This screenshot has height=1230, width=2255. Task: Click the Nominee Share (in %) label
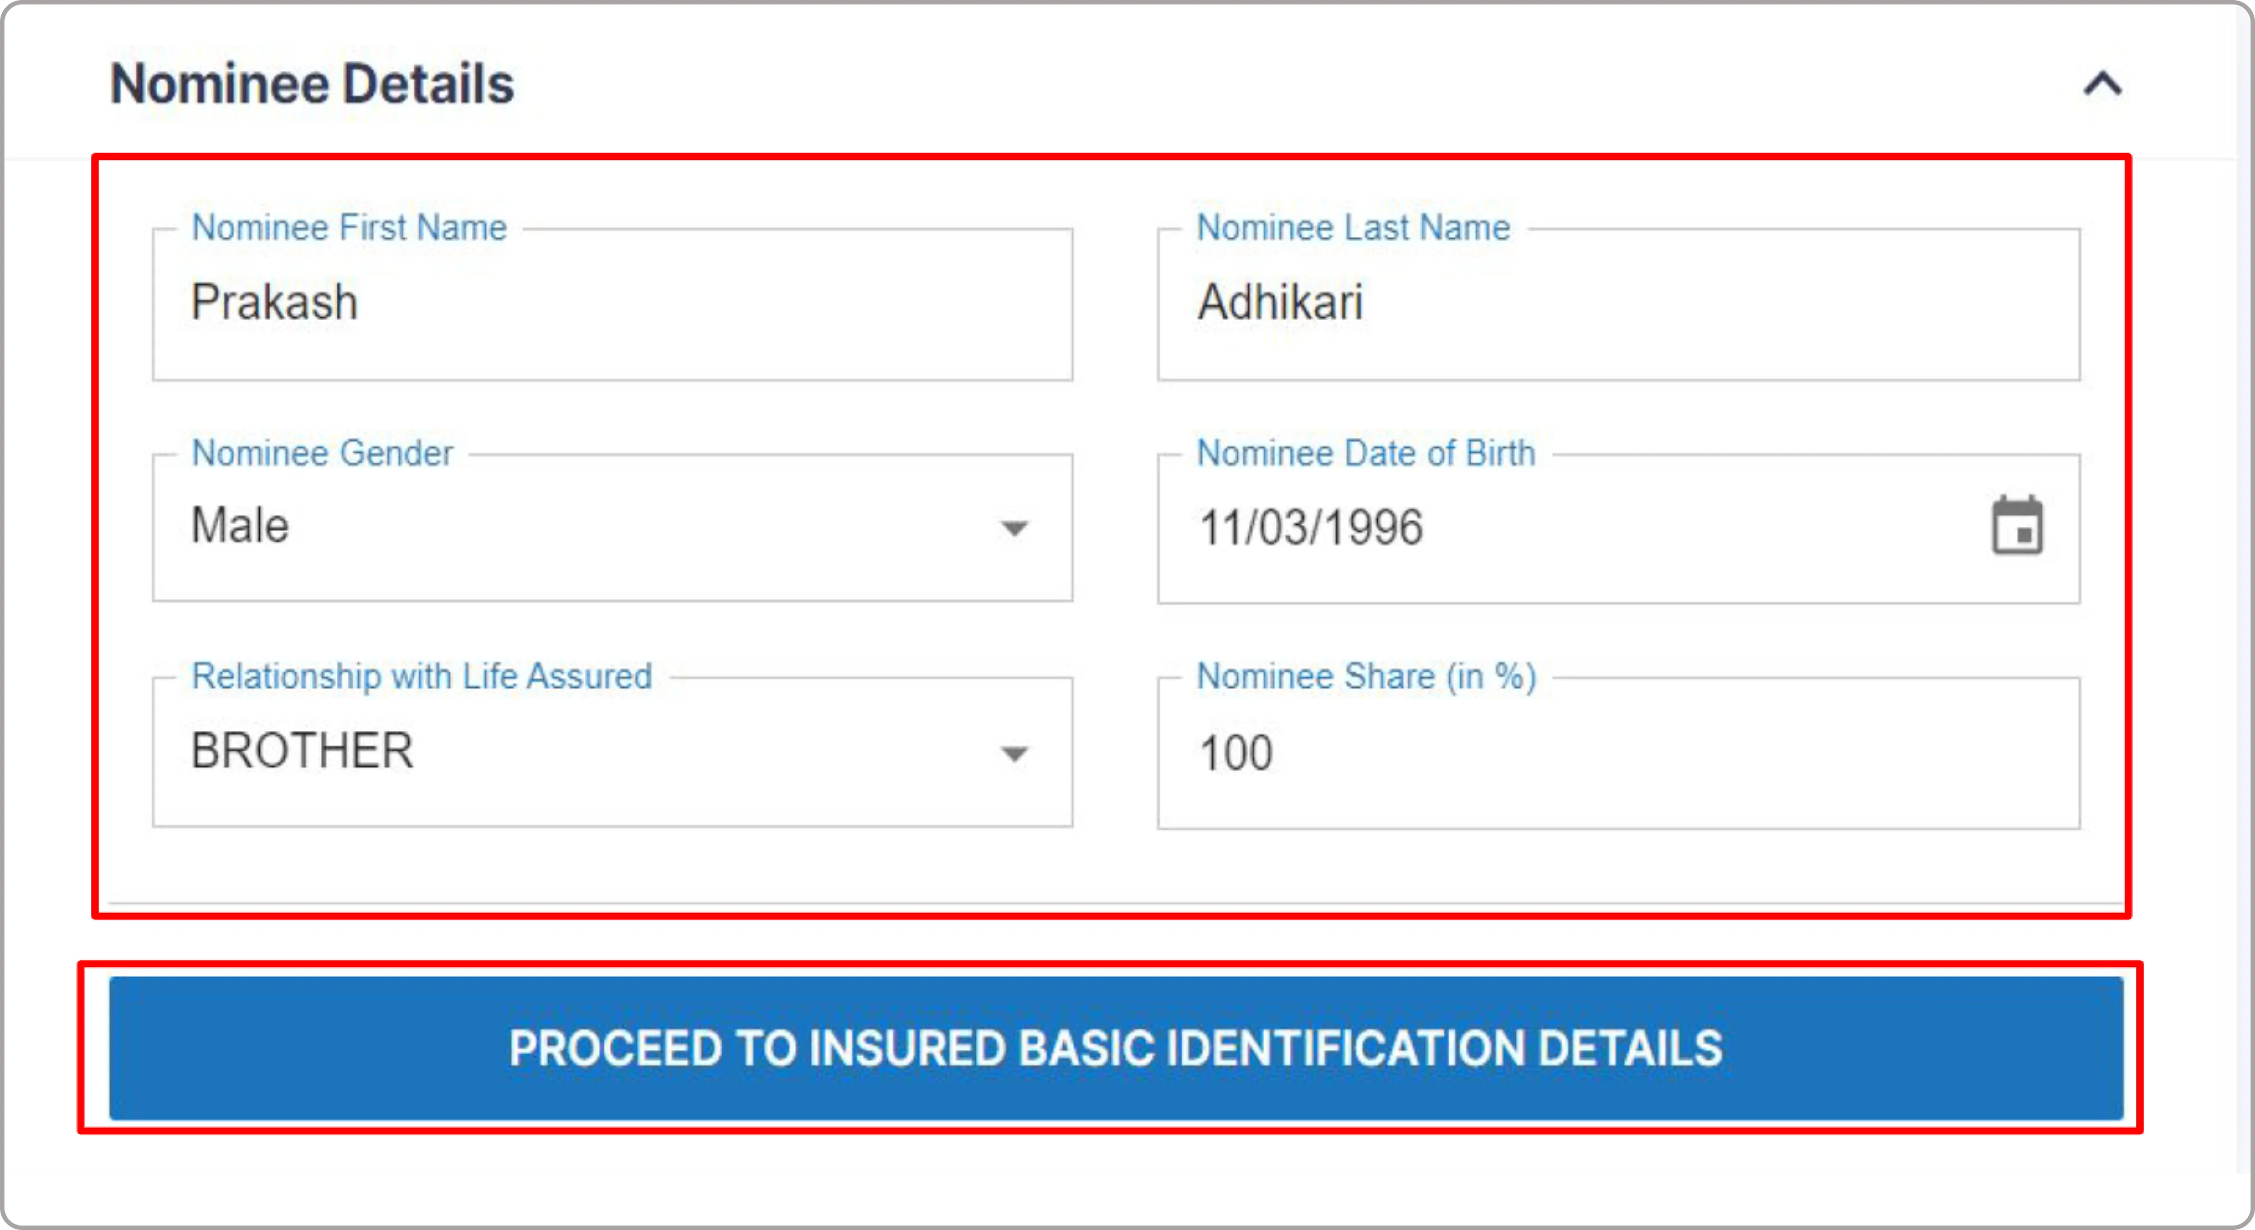pos(1366,677)
